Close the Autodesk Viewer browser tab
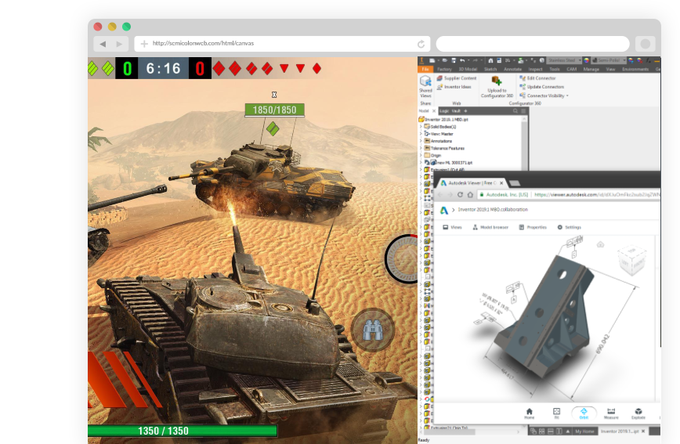The width and height of the screenshot is (680, 444). [501, 183]
